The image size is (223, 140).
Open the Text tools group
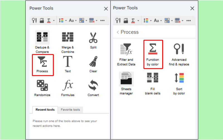[x=68, y=65]
